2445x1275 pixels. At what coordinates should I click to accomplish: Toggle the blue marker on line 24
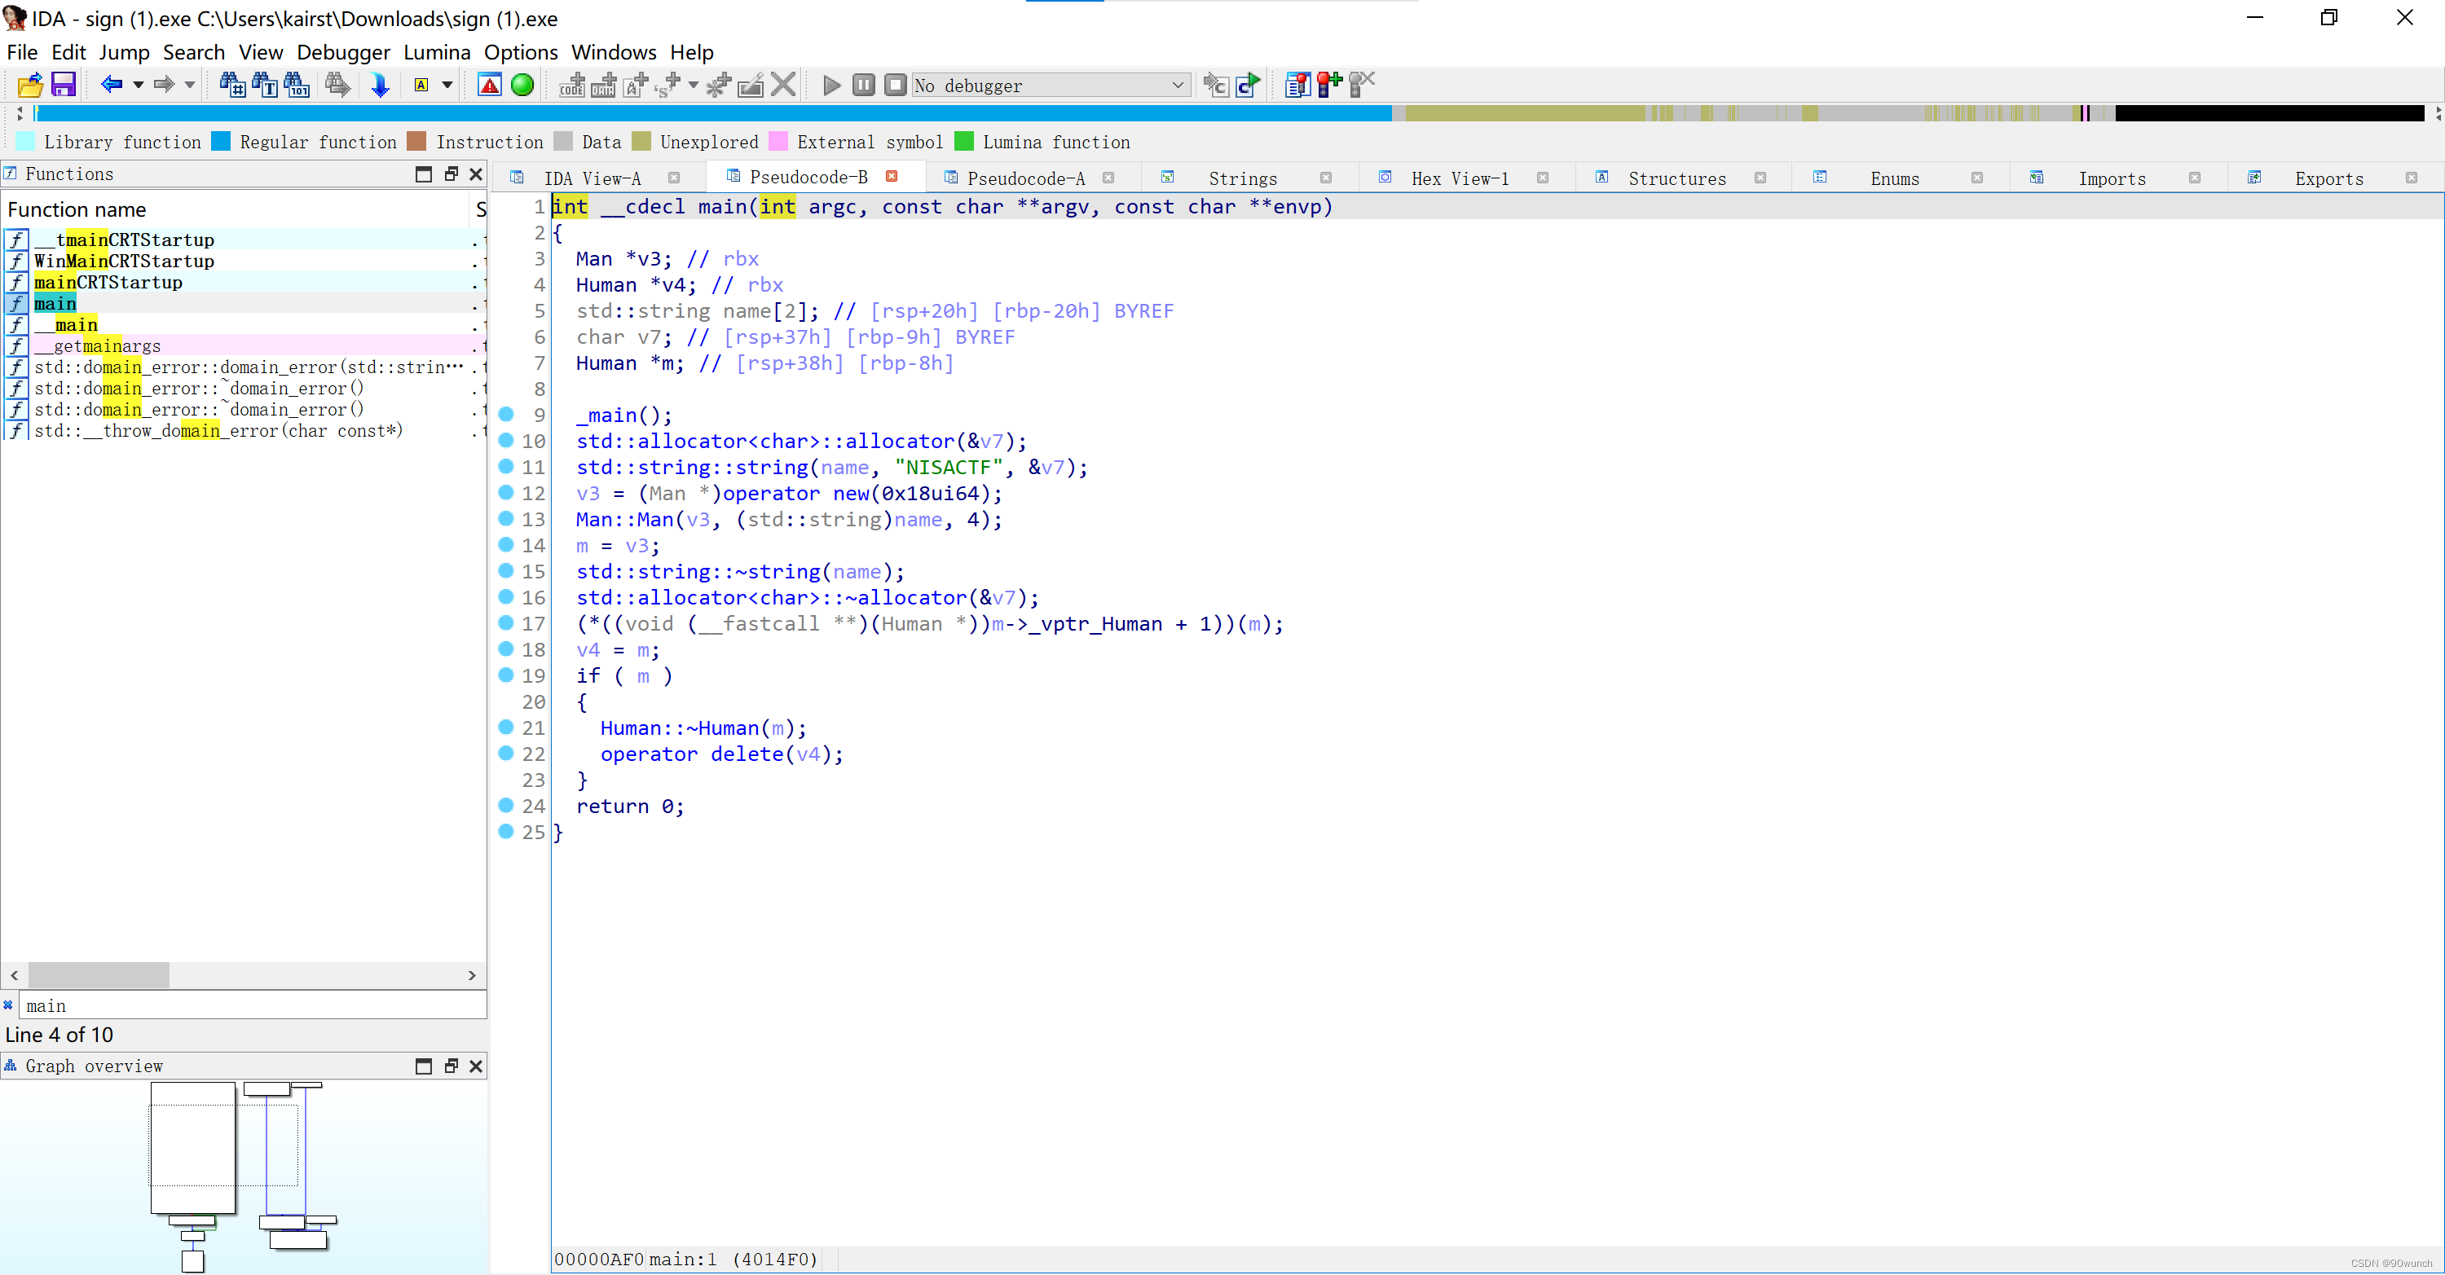[507, 806]
